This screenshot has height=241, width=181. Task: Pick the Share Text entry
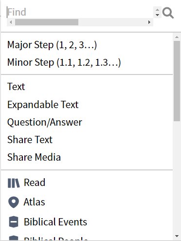pyautogui.click(x=30, y=140)
